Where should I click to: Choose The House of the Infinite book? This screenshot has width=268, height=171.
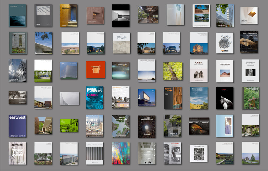tap(147, 70)
